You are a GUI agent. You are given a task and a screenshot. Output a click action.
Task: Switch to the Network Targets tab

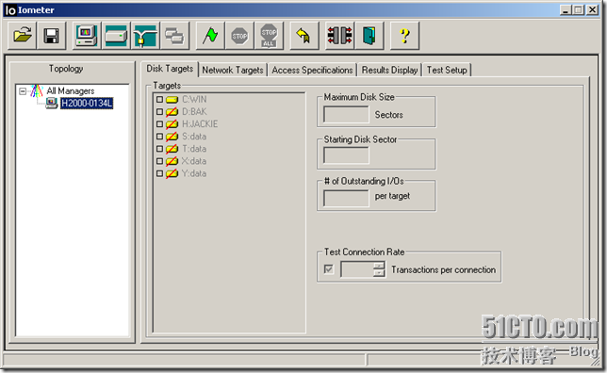(x=233, y=70)
